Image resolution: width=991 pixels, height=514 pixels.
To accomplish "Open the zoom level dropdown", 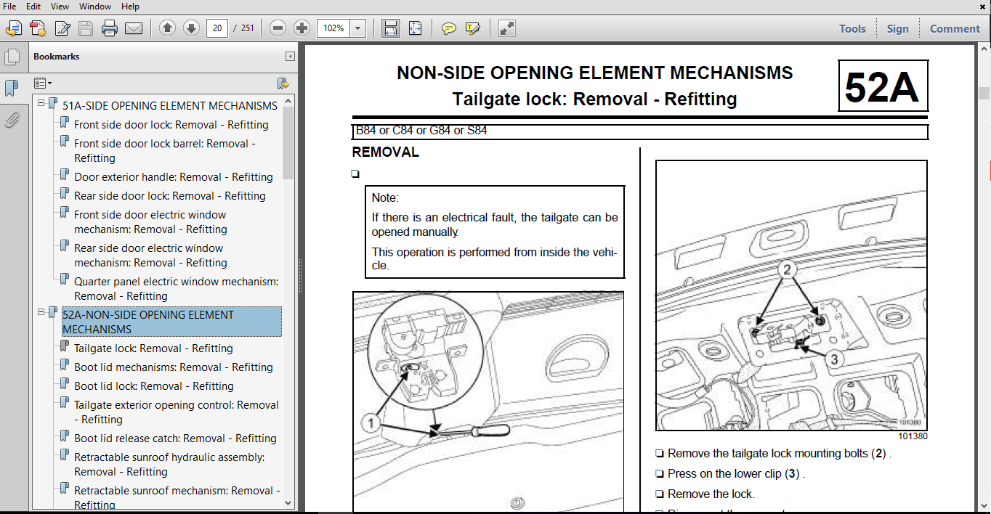I will click(357, 28).
